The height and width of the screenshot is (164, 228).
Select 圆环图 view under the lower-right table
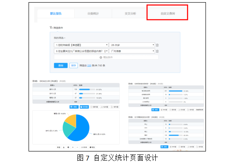[182, 147]
